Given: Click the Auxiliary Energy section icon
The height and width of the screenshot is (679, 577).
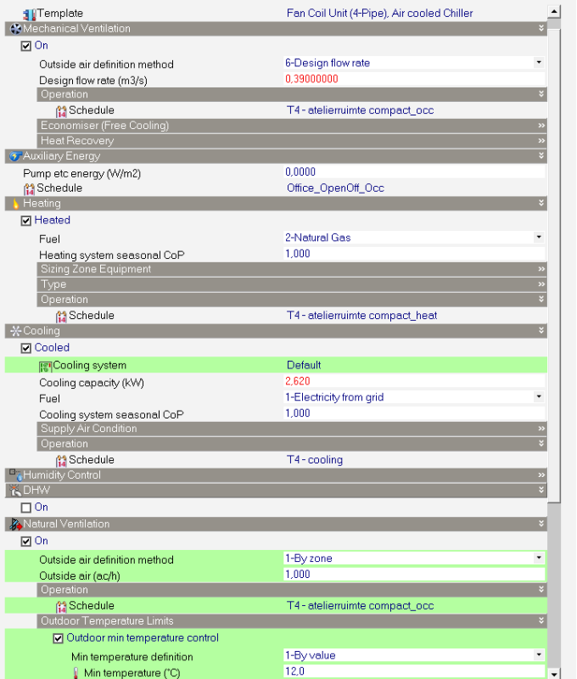Looking at the screenshot, I should (14, 156).
